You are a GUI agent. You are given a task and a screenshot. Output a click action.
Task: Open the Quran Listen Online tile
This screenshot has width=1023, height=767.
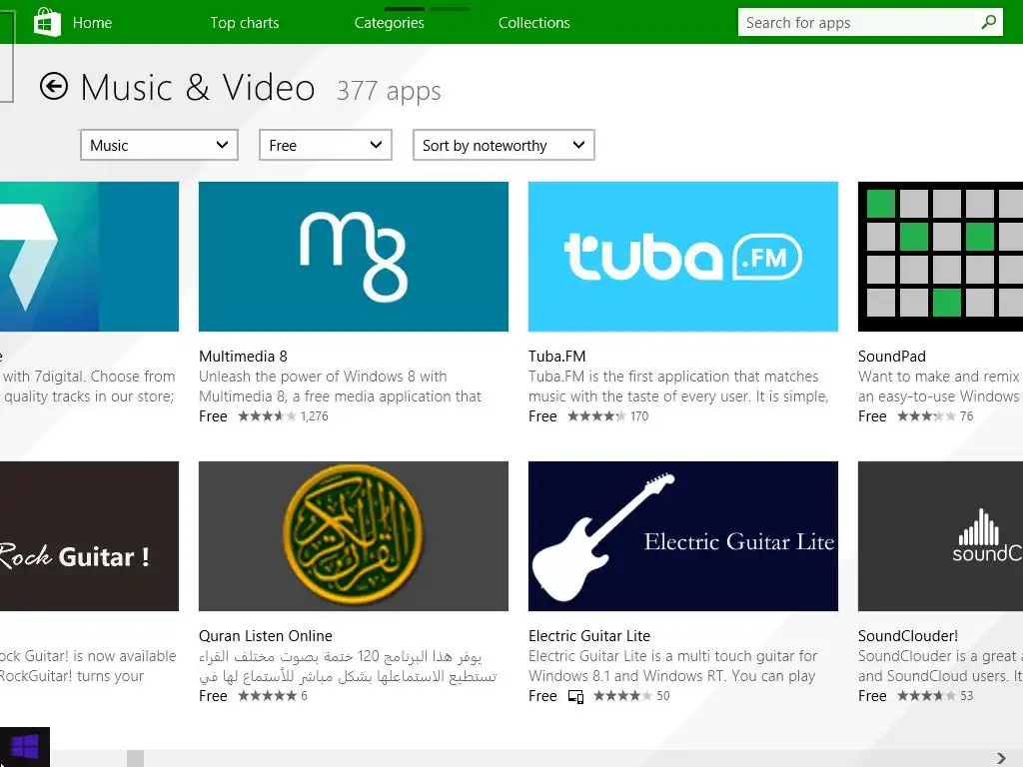[x=354, y=536]
